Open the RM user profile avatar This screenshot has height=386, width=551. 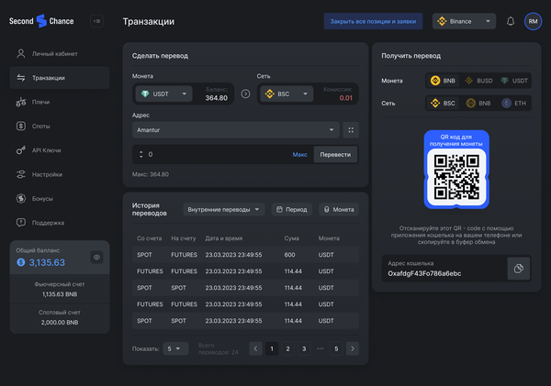pos(533,21)
